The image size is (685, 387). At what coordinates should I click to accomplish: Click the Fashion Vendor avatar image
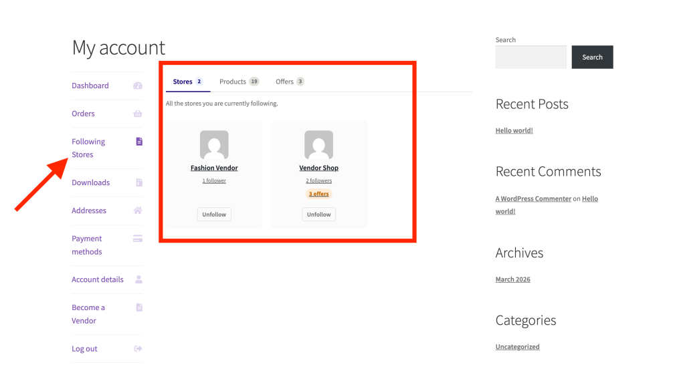point(214,145)
